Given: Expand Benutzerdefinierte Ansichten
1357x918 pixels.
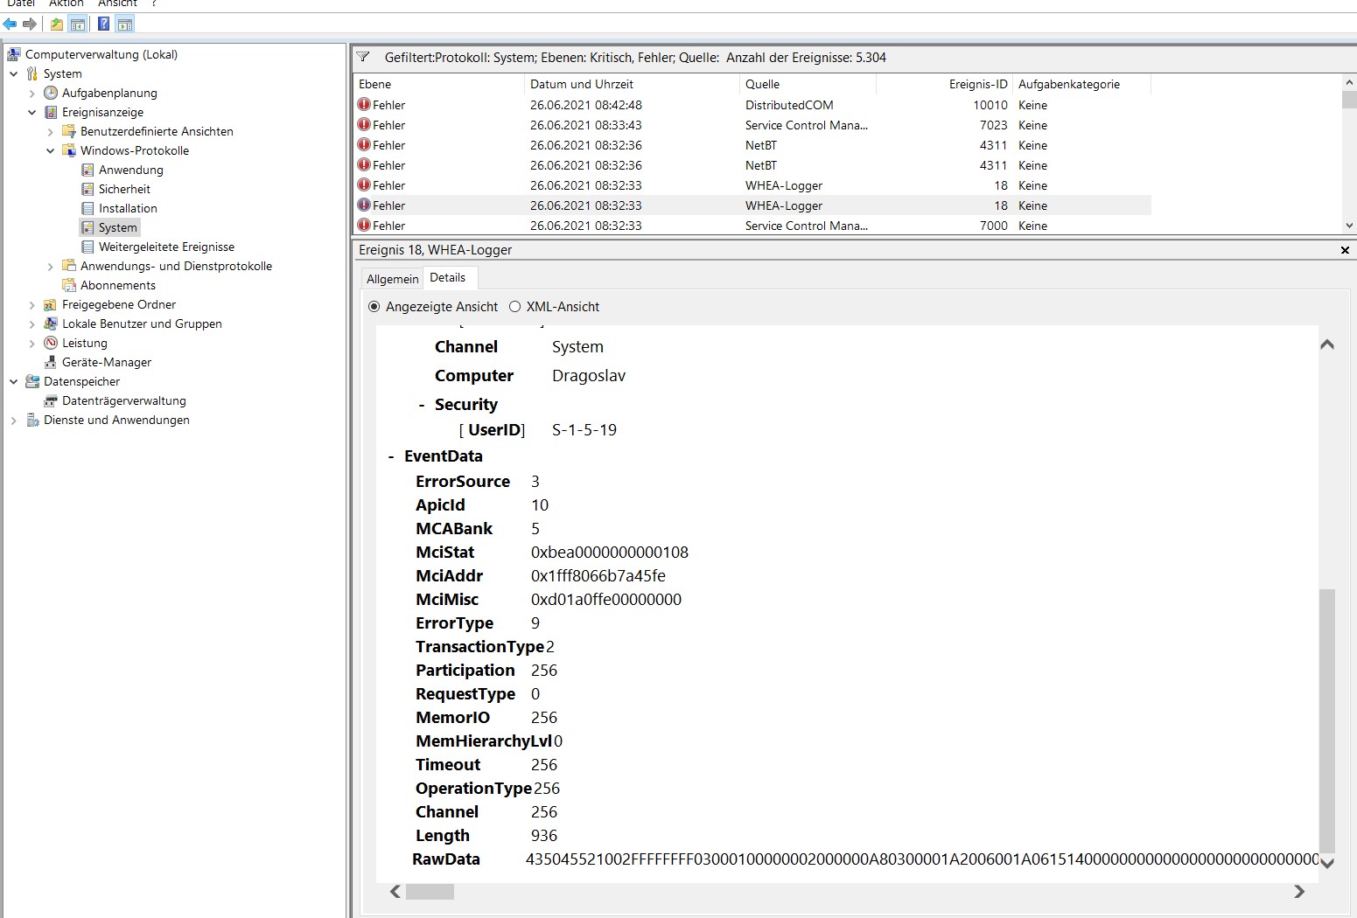Looking at the screenshot, I should pos(50,131).
